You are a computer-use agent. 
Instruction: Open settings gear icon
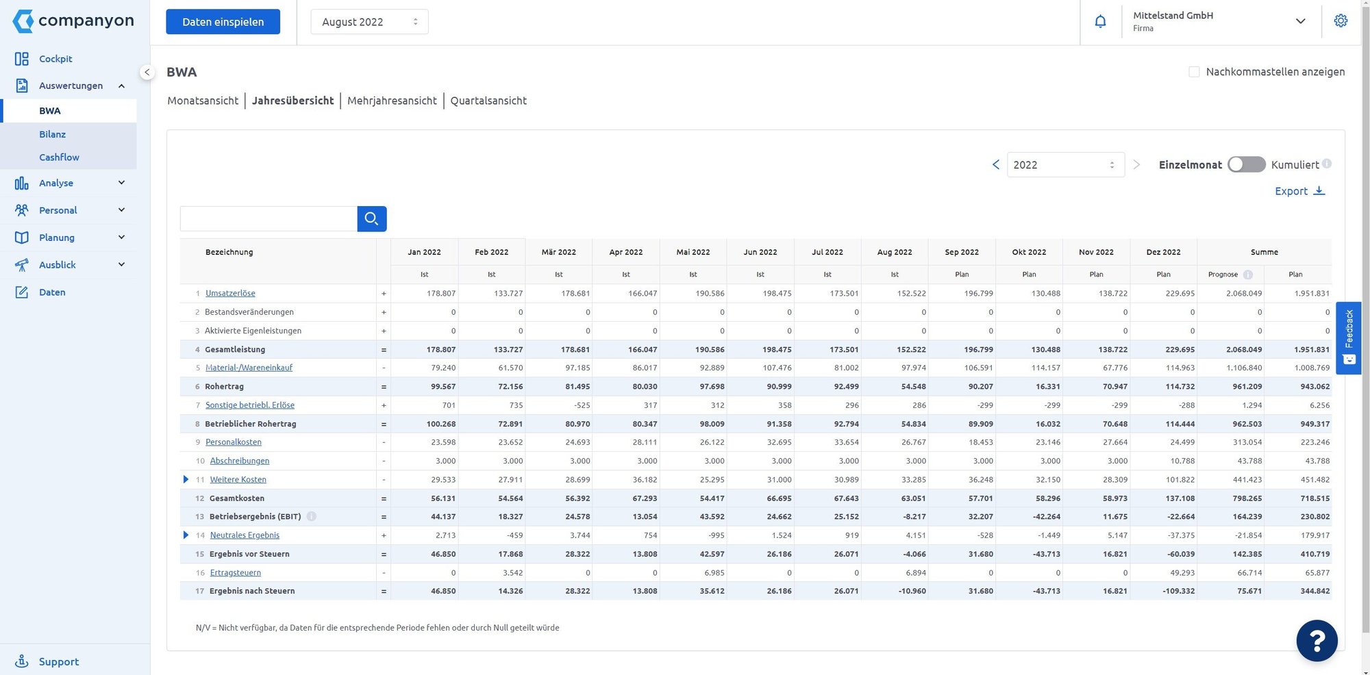(1341, 21)
